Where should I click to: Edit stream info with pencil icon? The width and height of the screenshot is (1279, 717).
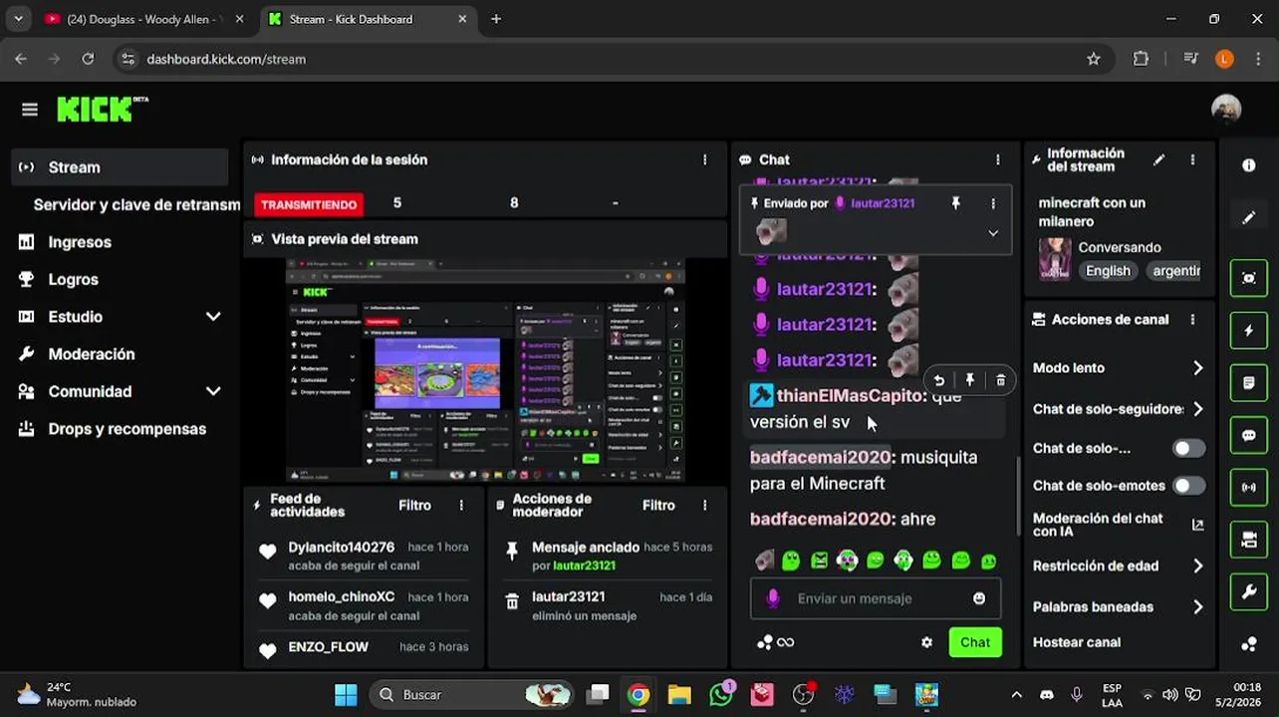(1158, 159)
